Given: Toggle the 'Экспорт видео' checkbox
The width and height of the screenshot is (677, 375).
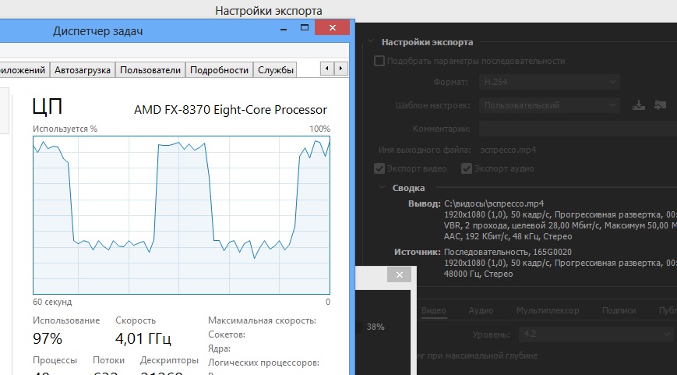Looking at the screenshot, I should click(x=379, y=168).
